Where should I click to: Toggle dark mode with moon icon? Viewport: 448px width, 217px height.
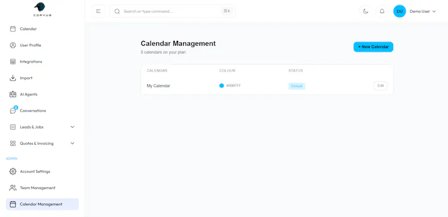[366, 11]
